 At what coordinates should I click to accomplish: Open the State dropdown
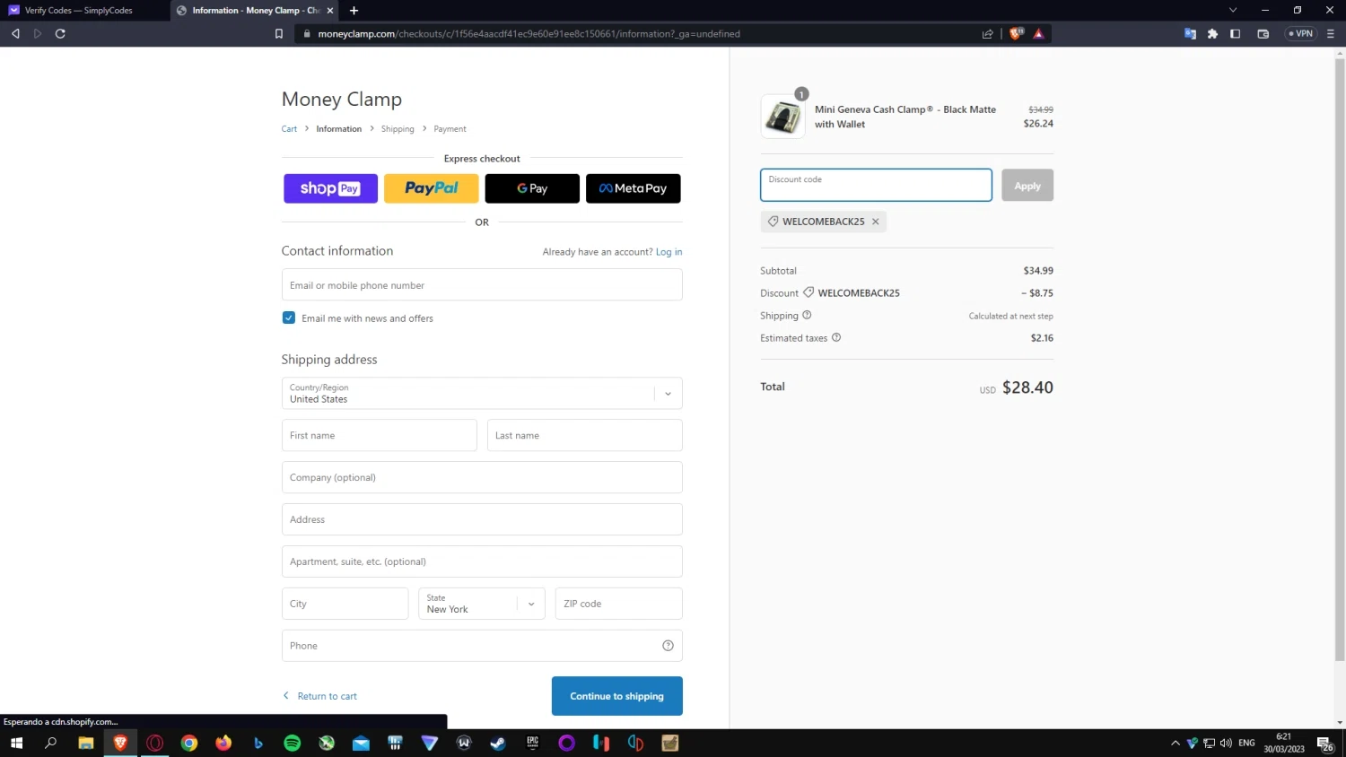coord(482,604)
